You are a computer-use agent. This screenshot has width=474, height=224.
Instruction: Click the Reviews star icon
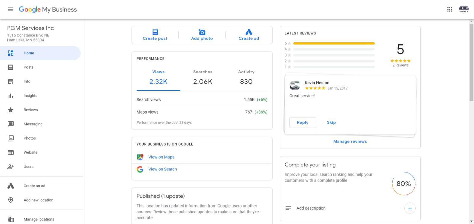[11, 110]
